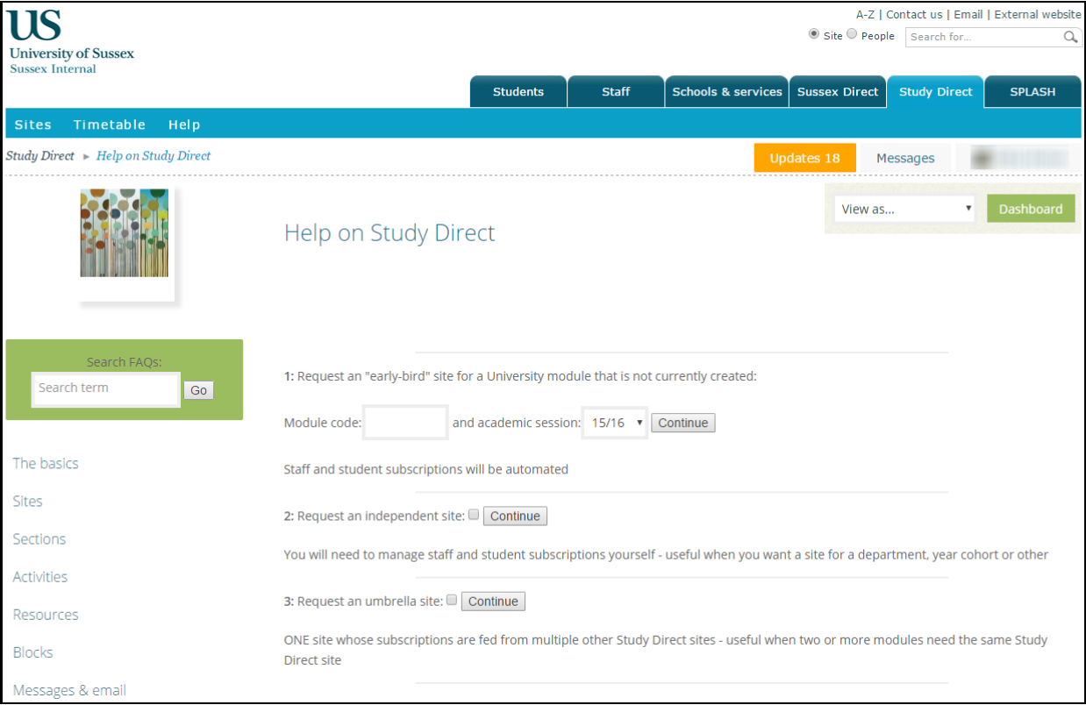
Task: Open the Staff tab
Action: (x=616, y=92)
